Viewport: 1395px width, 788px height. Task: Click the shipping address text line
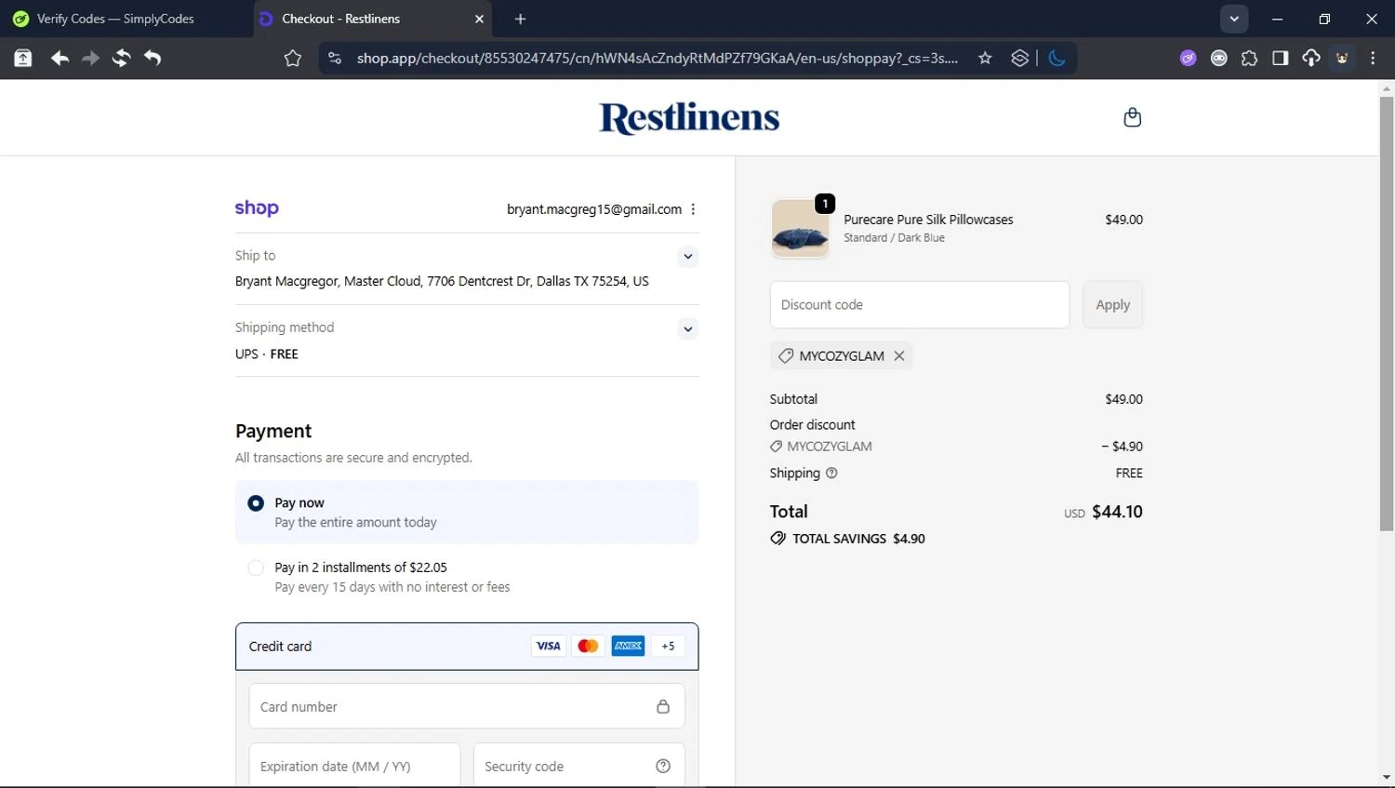(x=442, y=281)
